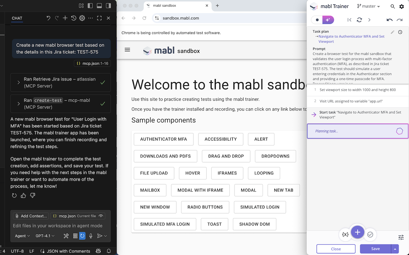Open a new Chrome tab
409x255 pixels.
217,5
